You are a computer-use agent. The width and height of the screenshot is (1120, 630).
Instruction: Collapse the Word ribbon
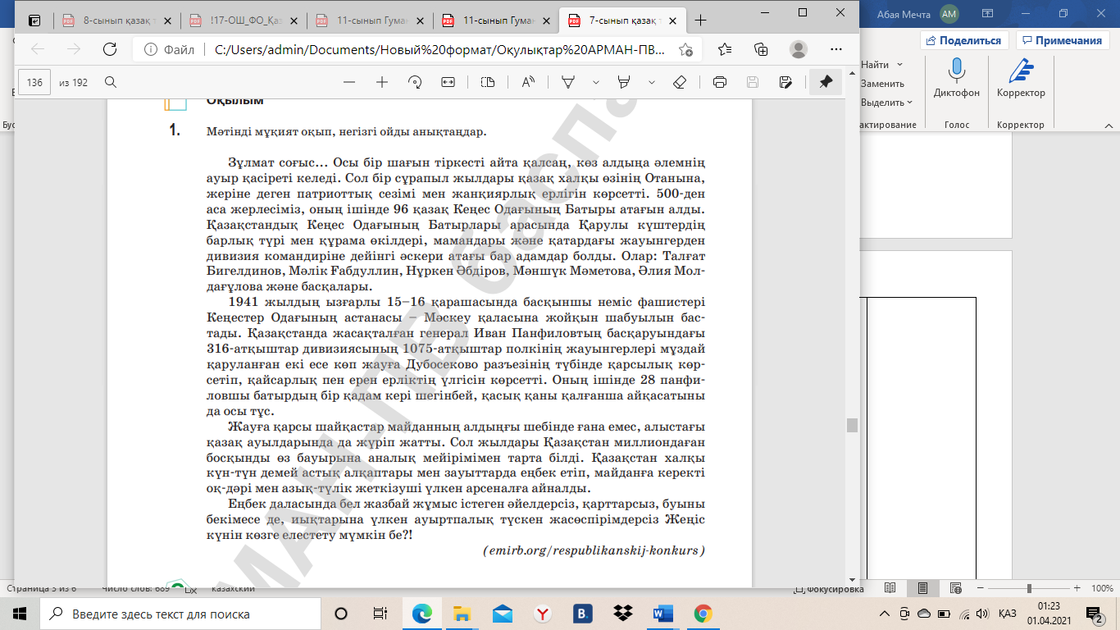(x=1108, y=125)
